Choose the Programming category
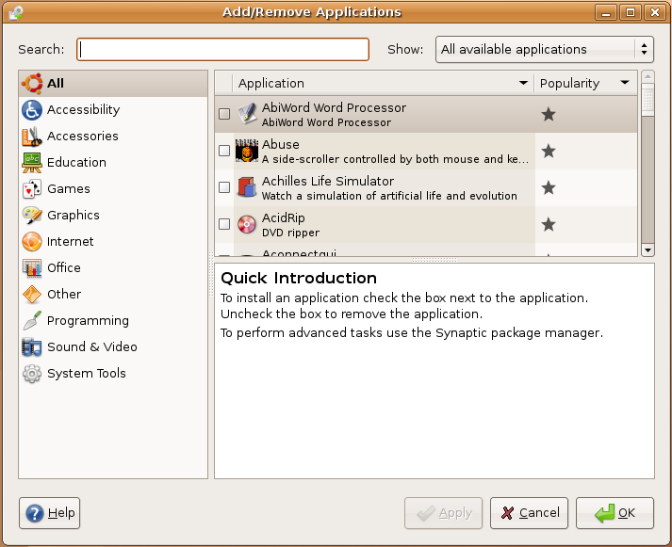This screenshot has width=672, height=547. [87, 321]
